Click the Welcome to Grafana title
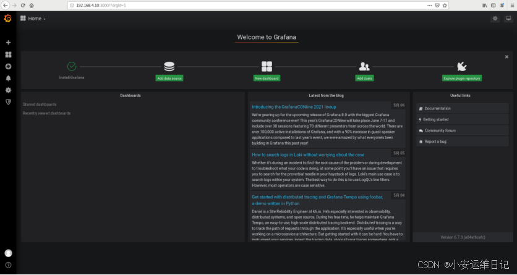 [x=267, y=37]
